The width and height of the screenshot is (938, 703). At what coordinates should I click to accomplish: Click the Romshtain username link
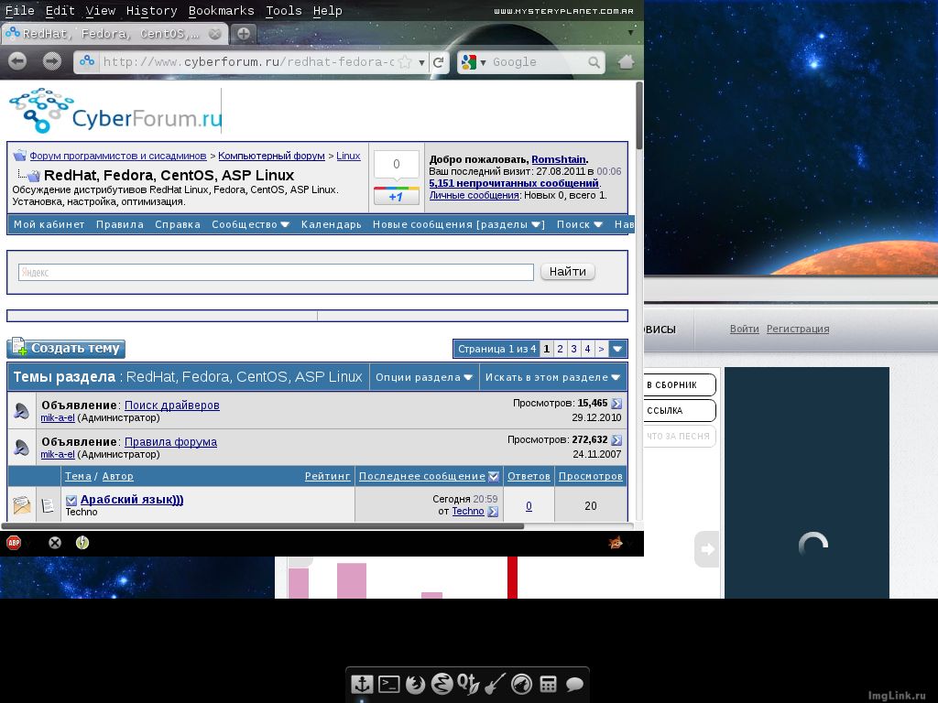click(x=559, y=159)
